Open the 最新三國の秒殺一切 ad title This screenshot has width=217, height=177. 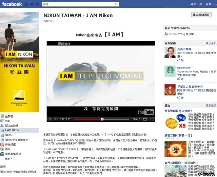[x=178, y=135]
